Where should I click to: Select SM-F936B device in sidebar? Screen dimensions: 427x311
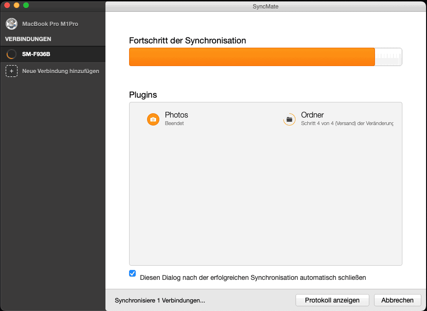coord(36,54)
